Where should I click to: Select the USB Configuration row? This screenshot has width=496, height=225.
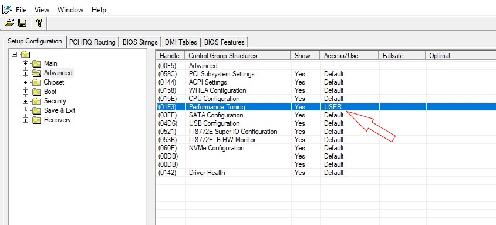(326, 123)
